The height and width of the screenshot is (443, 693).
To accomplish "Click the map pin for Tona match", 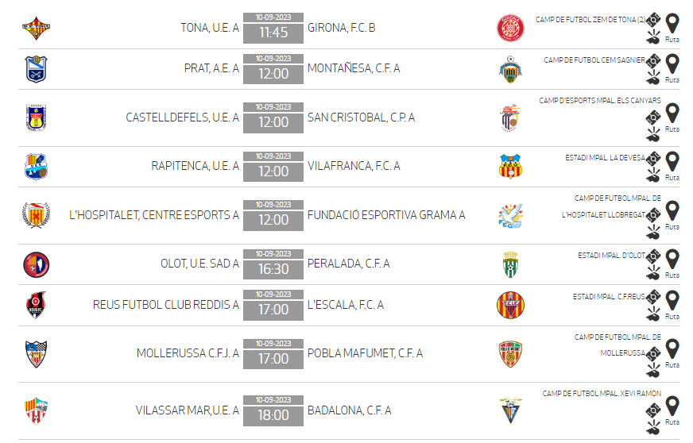I will click(x=672, y=23).
